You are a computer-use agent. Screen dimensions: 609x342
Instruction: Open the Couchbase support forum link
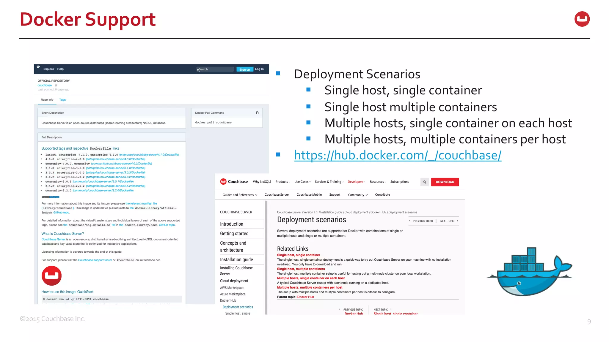95,260
